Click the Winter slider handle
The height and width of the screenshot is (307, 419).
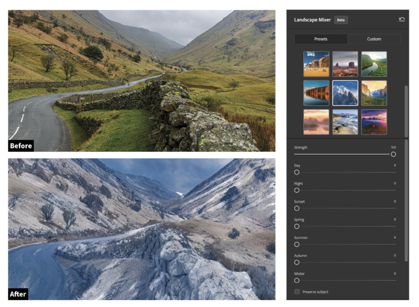[296, 281]
